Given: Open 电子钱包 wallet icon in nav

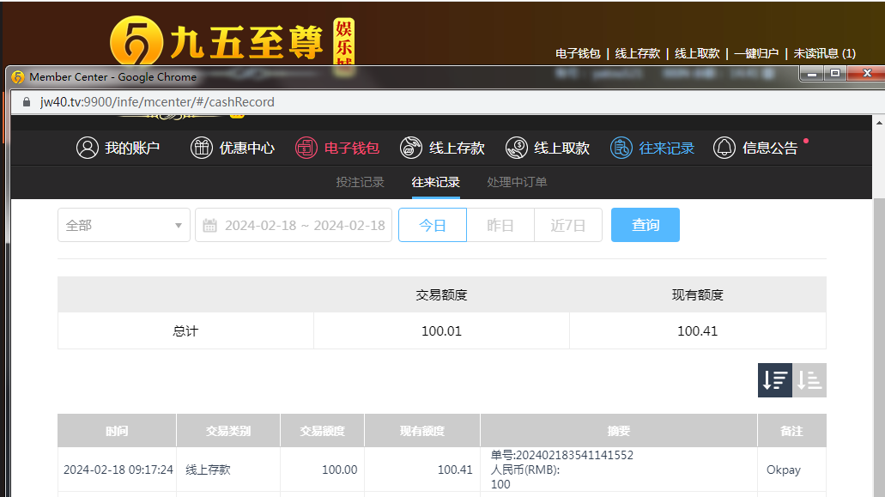Looking at the screenshot, I should 306,148.
